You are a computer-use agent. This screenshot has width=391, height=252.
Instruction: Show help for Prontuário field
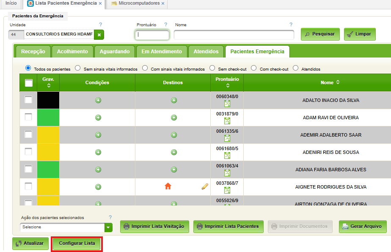[165, 25]
